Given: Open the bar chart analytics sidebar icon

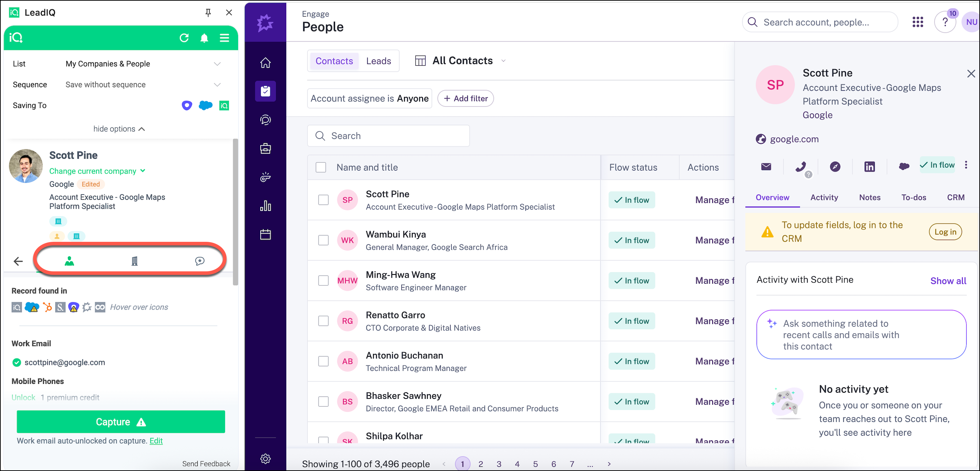Looking at the screenshot, I should (265, 206).
